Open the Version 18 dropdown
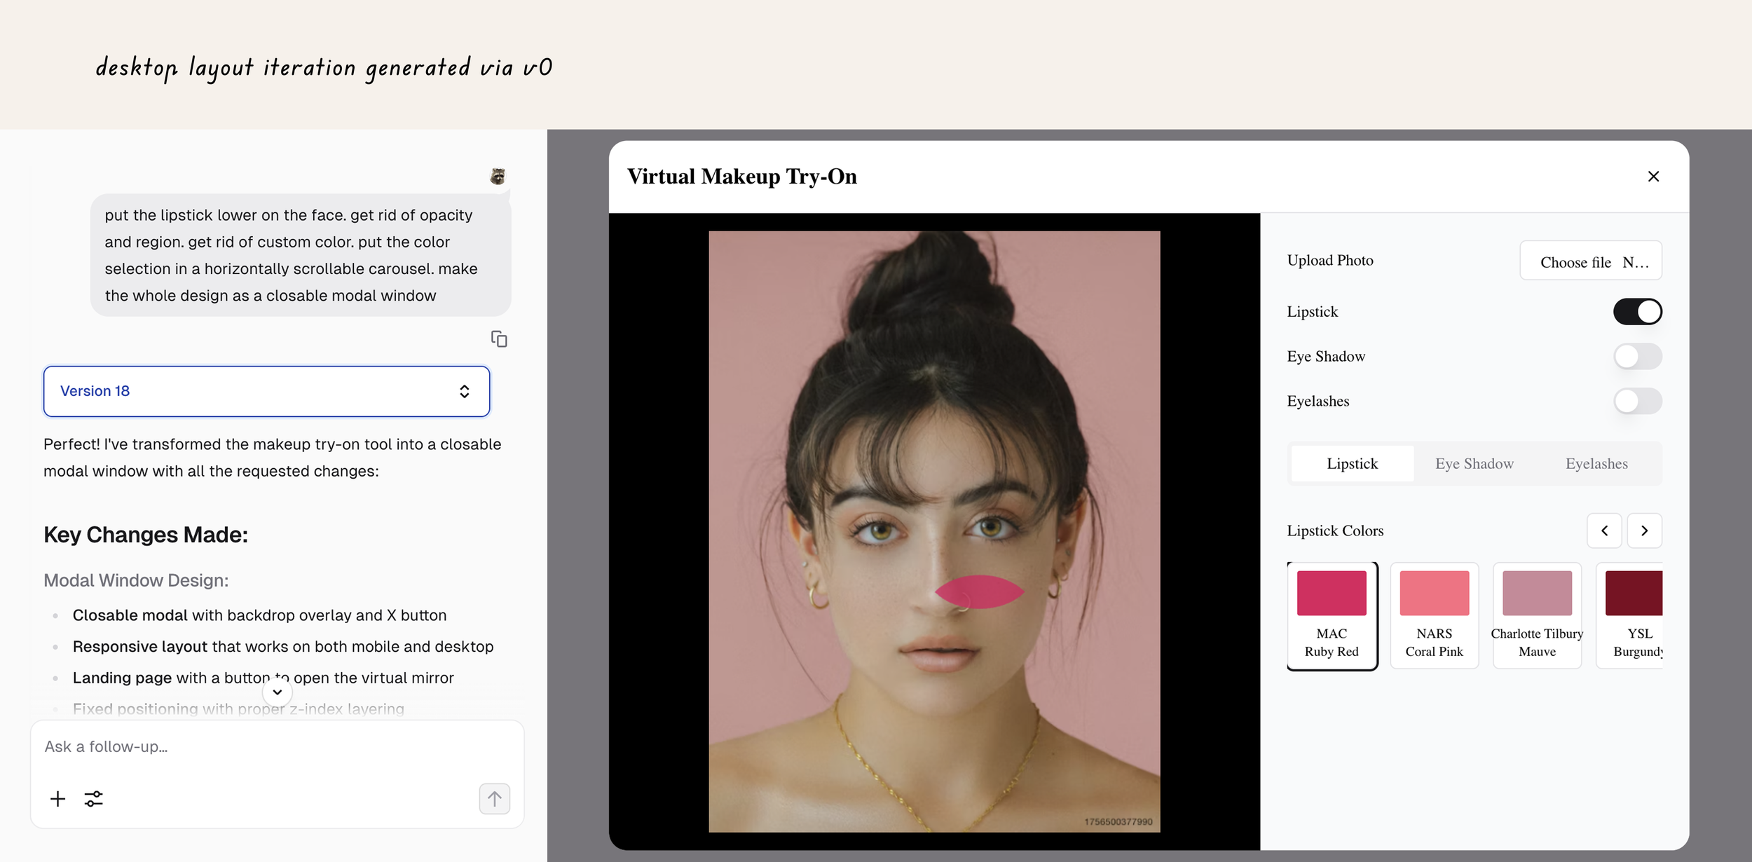The height and width of the screenshot is (862, 1752). coord(266,391)
